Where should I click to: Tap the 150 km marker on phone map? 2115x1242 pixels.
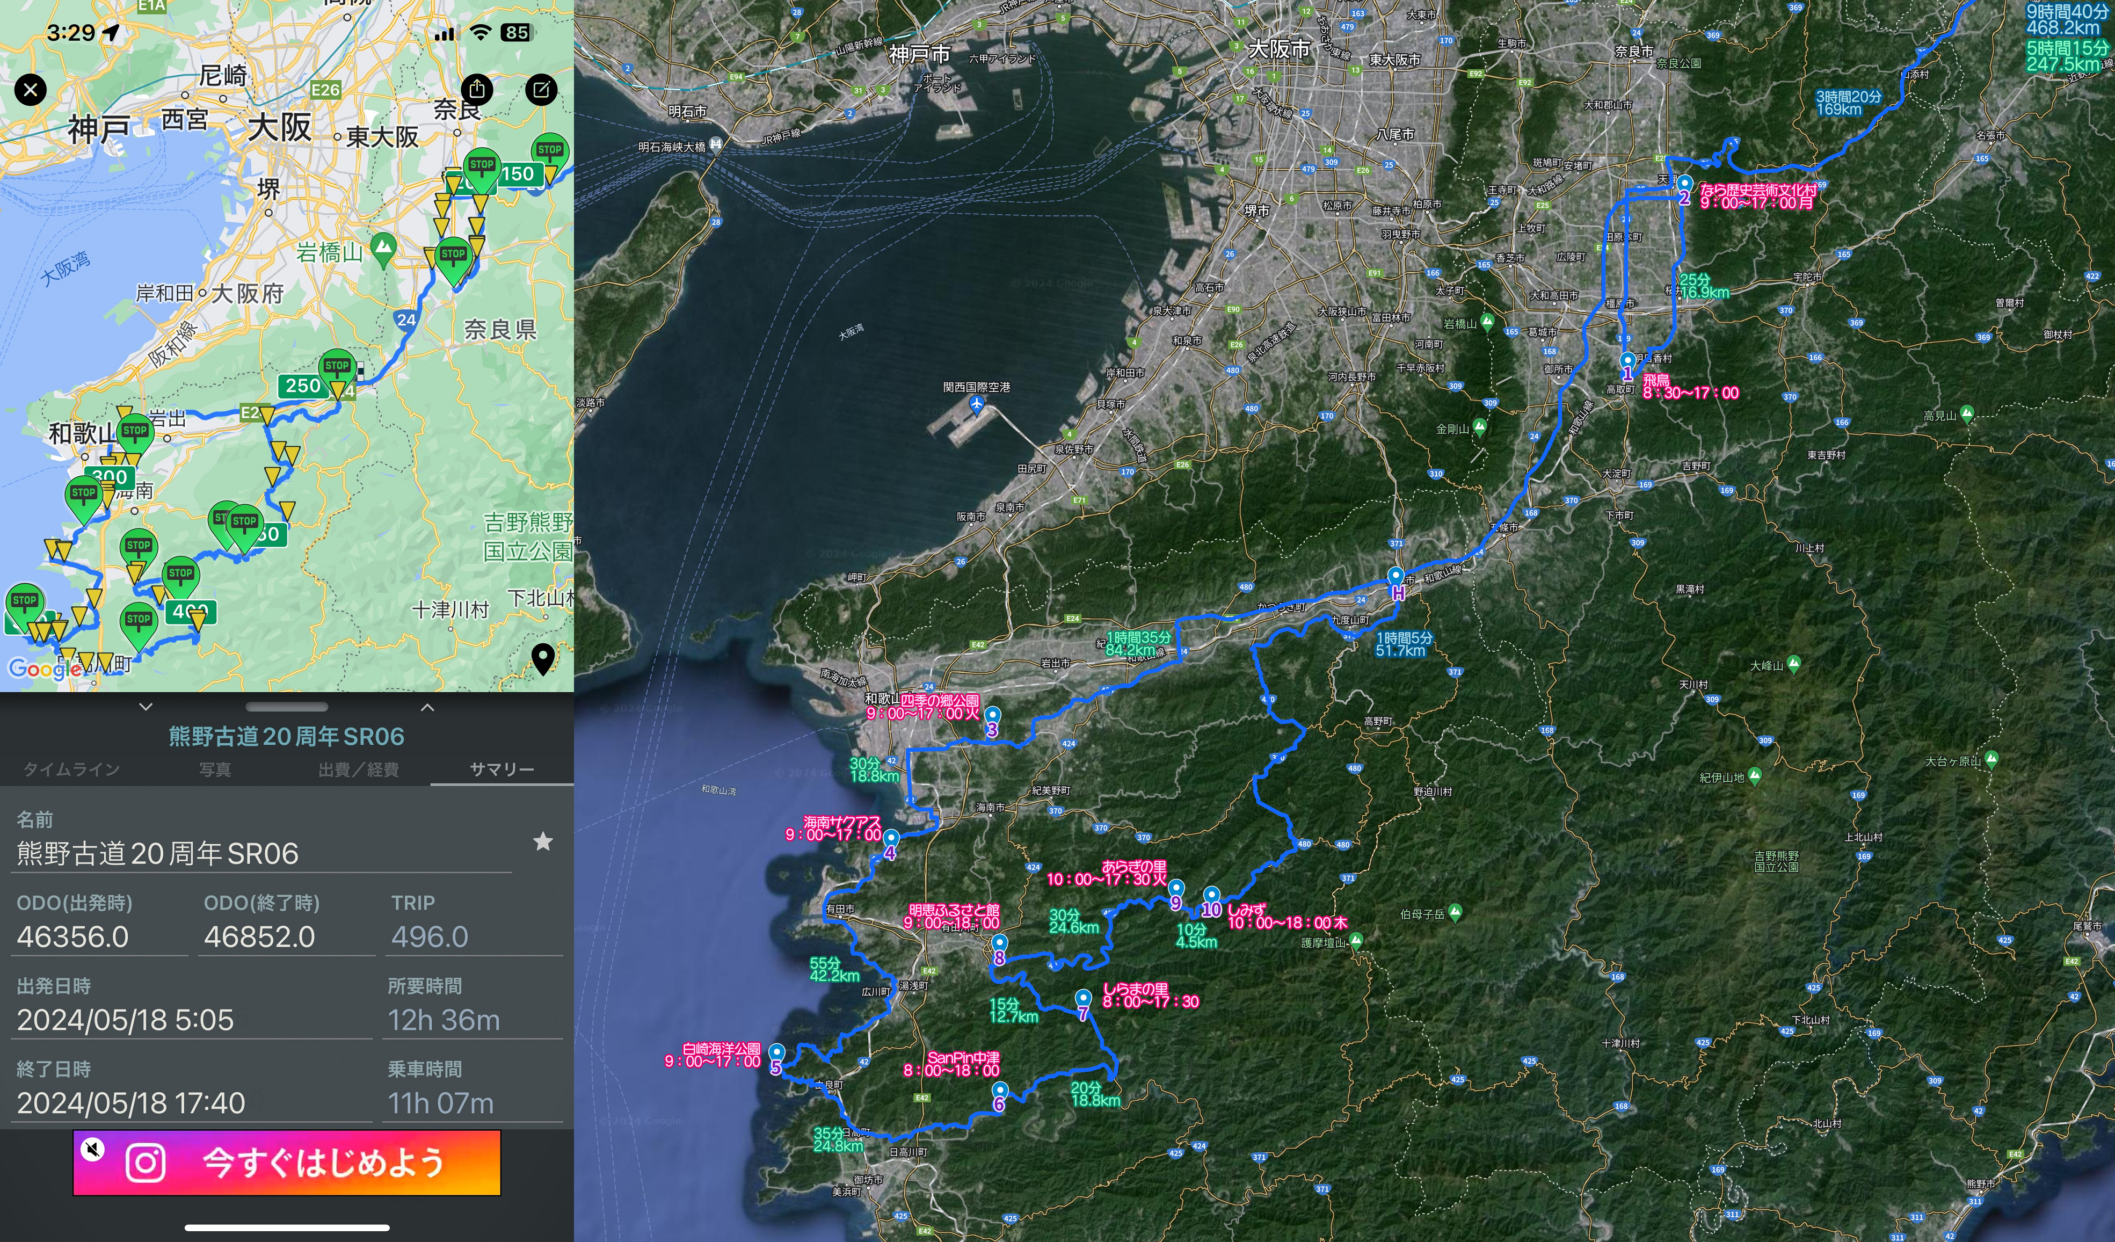pyautogui.click(x=518, y=174)
